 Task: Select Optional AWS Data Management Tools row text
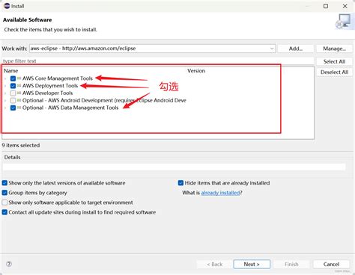(x=70, y=108)
